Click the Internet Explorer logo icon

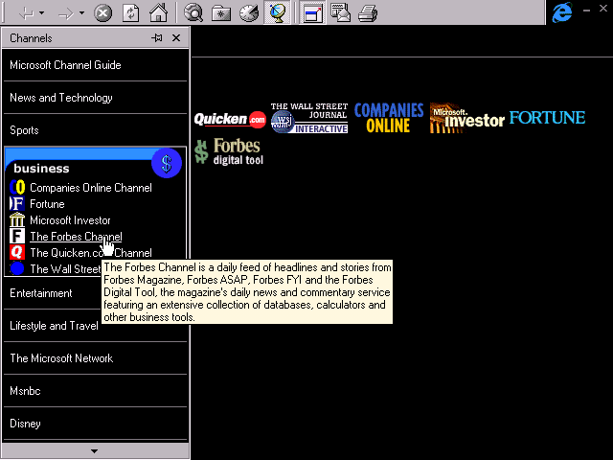[x=562, y=12]
